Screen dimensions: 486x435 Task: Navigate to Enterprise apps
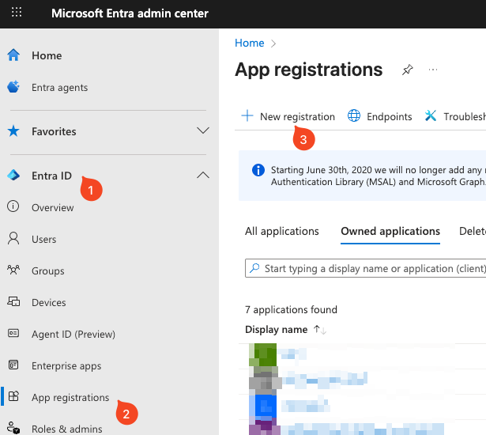pyautogui.click(x=66, y=365)
